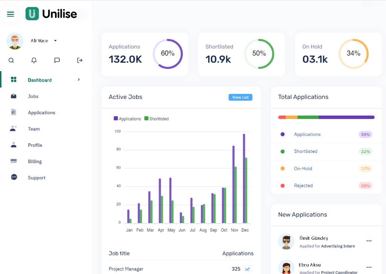The image size is (386, 274).
Task: Click the November Shortlisted bar
Action: (236, 195)
